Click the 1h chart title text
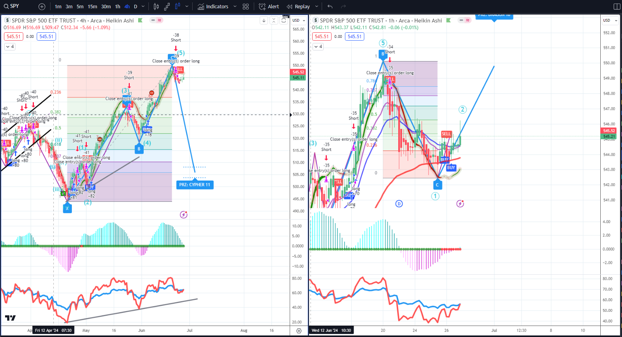 pos(381,20)
